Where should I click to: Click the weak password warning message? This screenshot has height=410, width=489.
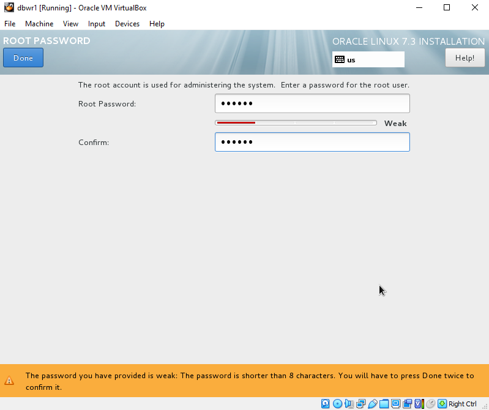[250, 381]
